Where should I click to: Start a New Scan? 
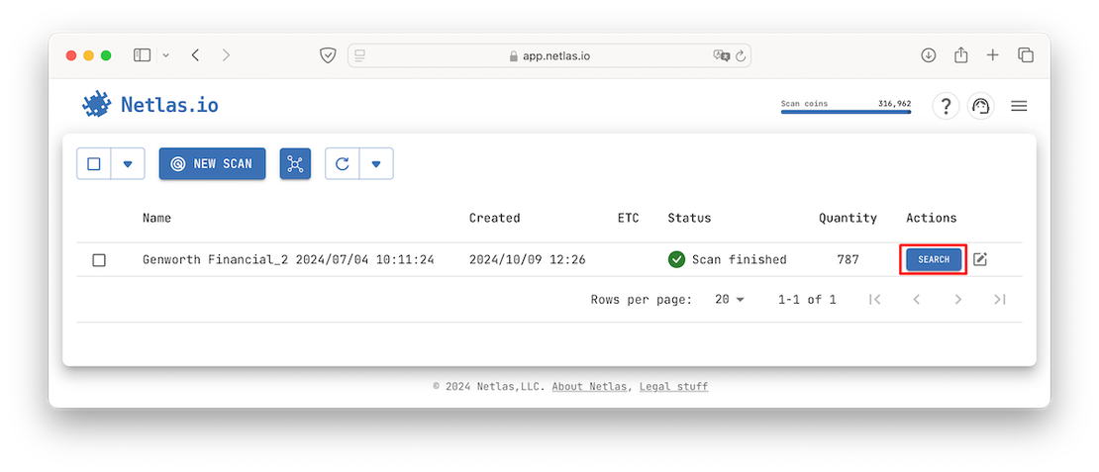coord(212,164)
